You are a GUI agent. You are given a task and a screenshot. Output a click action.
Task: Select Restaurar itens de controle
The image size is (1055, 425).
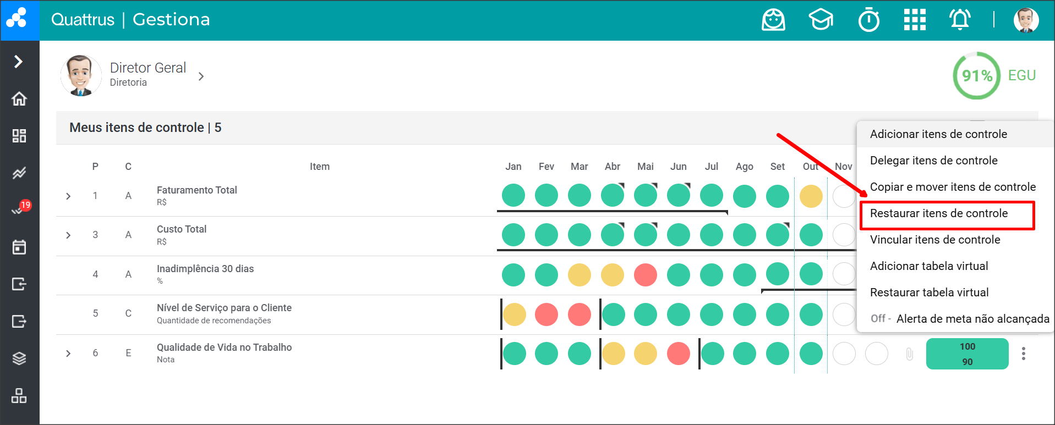tap(938, 213)
